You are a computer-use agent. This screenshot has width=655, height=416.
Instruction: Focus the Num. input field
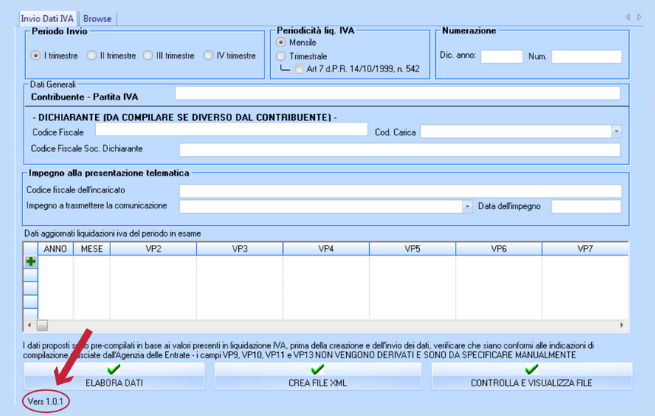[x=587, y=57]
